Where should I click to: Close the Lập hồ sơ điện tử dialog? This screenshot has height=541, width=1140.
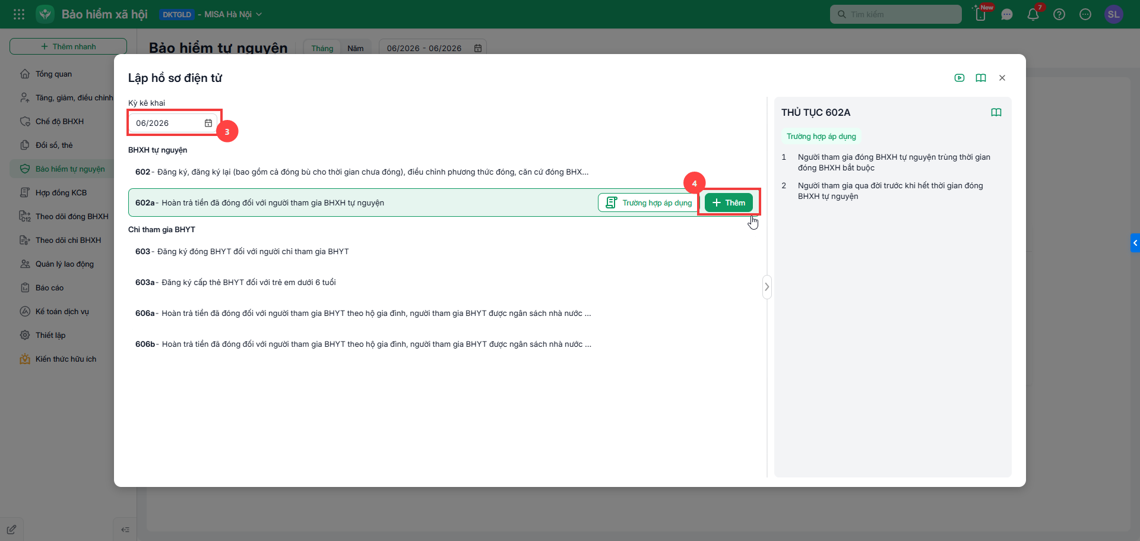point(1002,78)
